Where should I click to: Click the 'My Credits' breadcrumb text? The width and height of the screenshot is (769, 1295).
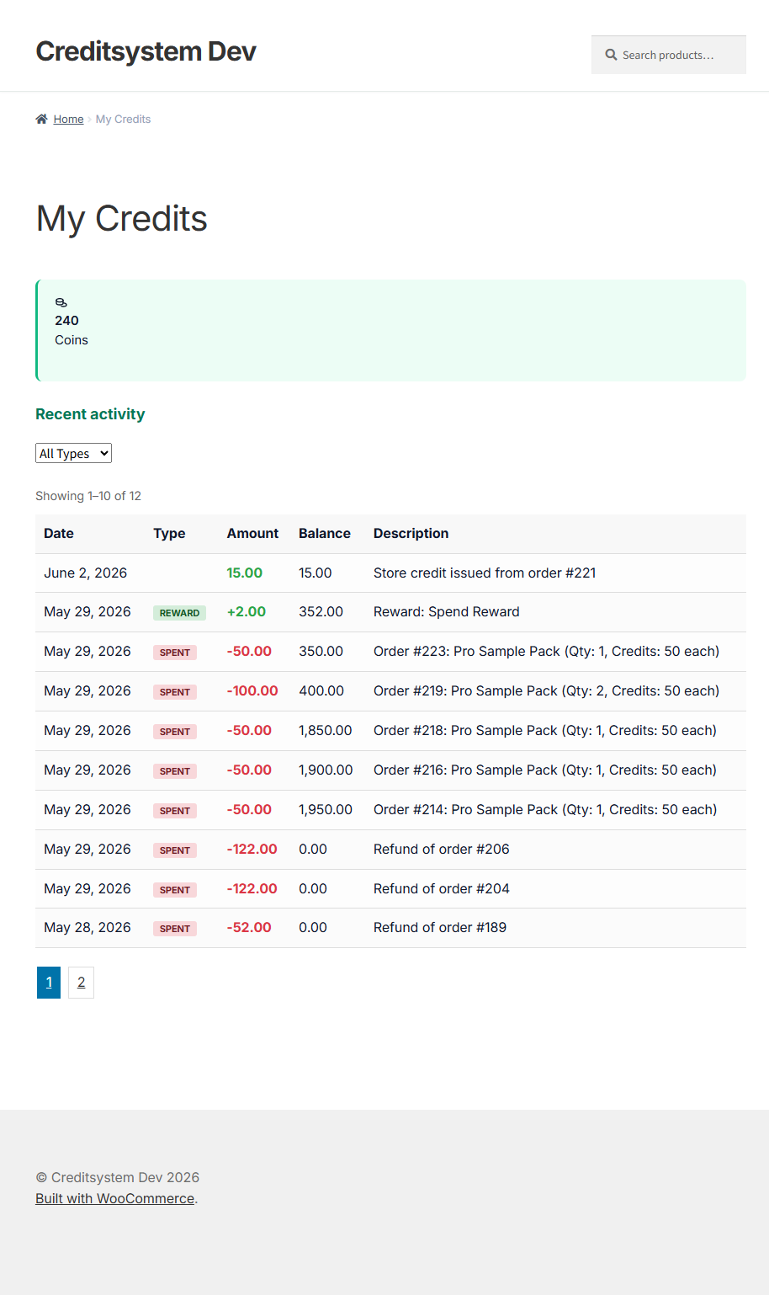coord(123,119)
